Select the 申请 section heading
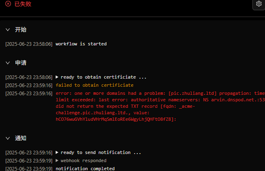 pos(21,63)
